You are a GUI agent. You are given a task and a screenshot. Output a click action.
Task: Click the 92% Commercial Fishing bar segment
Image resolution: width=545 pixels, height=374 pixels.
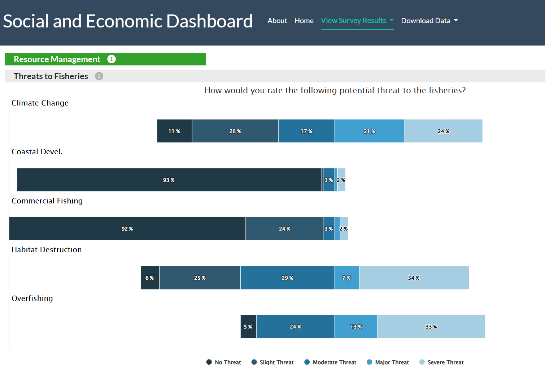(x=127, y=228)
